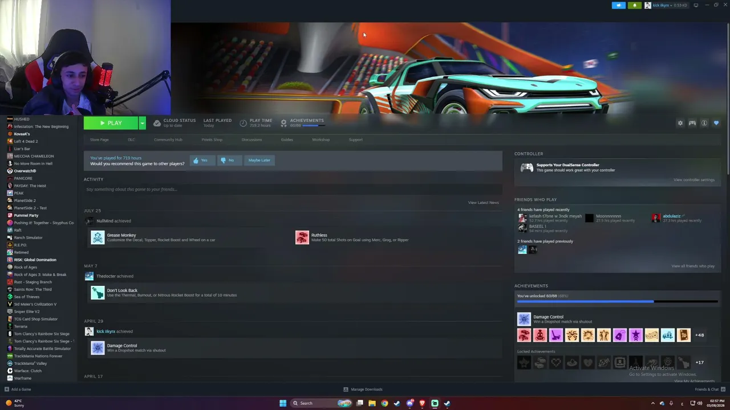This screenshot has width=730, height=410.
Task: Click Damage Control icon in activity feed
Action: click(x=98, y=348)
